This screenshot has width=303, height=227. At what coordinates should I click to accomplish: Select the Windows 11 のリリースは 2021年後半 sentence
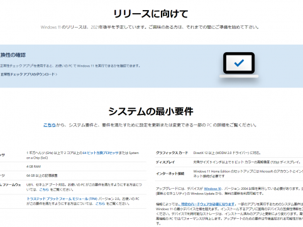[150, 27]
